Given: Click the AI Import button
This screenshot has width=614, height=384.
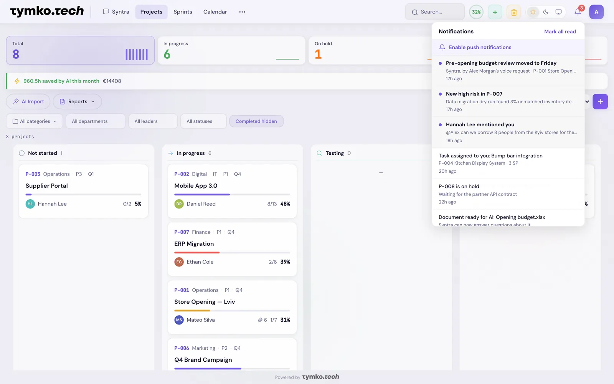Looking at the screenshot, I should click(28, 102).
